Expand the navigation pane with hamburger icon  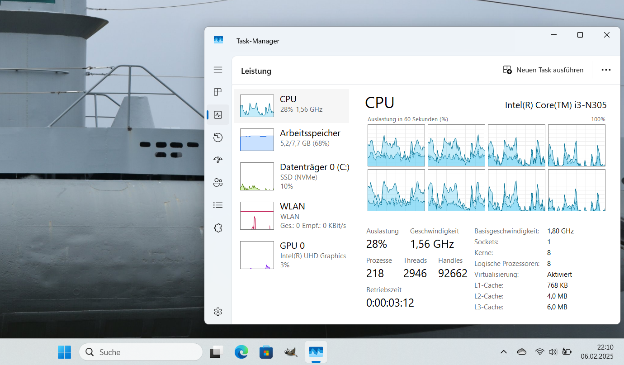click(218, 70)
